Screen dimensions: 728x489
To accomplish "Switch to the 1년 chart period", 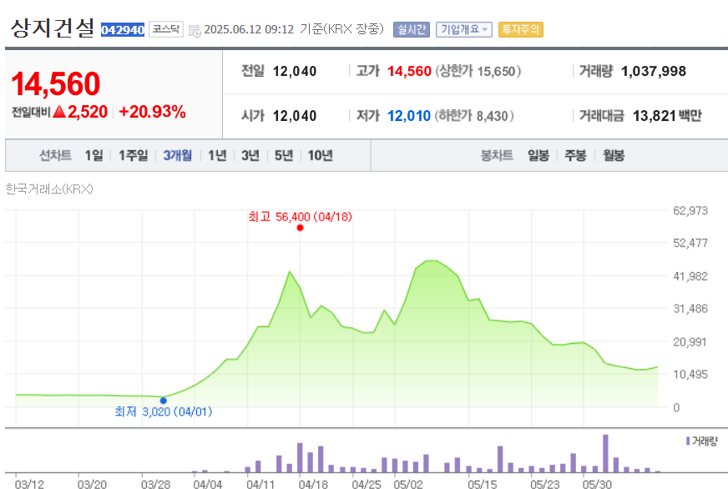I will pyautogui.click(x=217, y=155).
